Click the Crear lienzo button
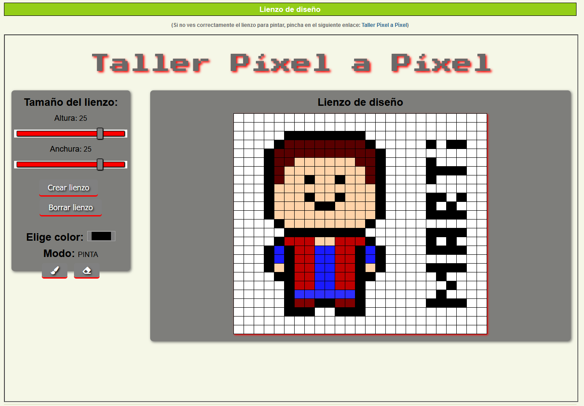 [x=68, y=188]
